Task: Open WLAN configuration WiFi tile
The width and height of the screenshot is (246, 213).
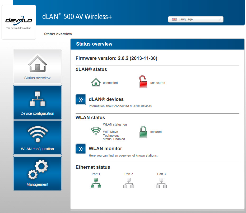Action: [x=37, y=138]
